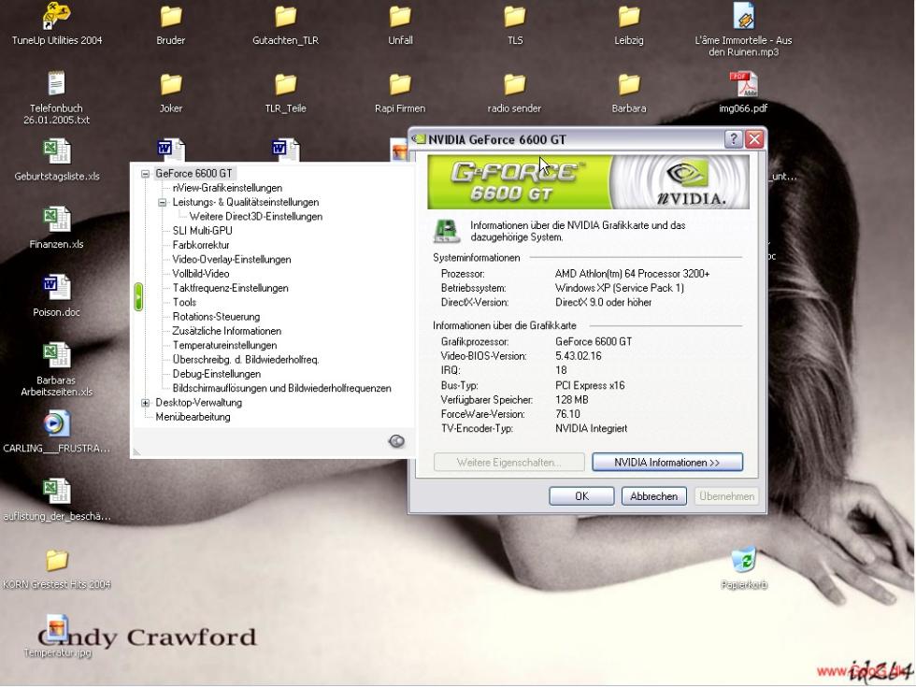Select the Desktop-Verwaltung label
Screen dimensions: 916x687
[198, 403]
